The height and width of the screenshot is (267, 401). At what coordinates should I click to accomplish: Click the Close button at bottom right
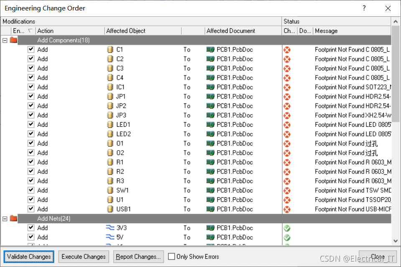[x=378, y=257]
